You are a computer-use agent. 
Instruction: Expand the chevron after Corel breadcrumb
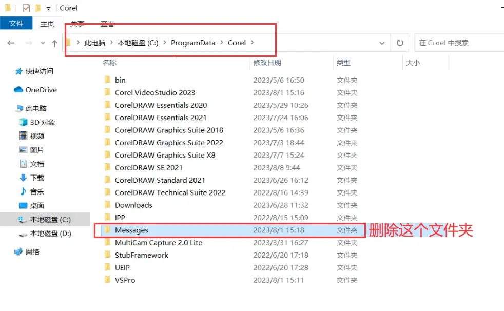point(253,43)
